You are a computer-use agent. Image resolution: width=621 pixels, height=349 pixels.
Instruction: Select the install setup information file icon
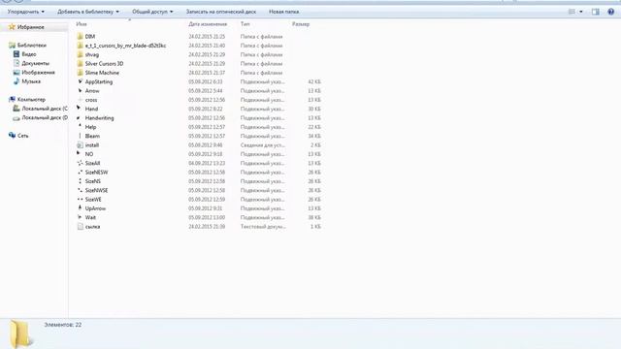click(x=80, y=145)
